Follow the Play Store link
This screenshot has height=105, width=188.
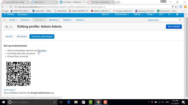[42, 50]
